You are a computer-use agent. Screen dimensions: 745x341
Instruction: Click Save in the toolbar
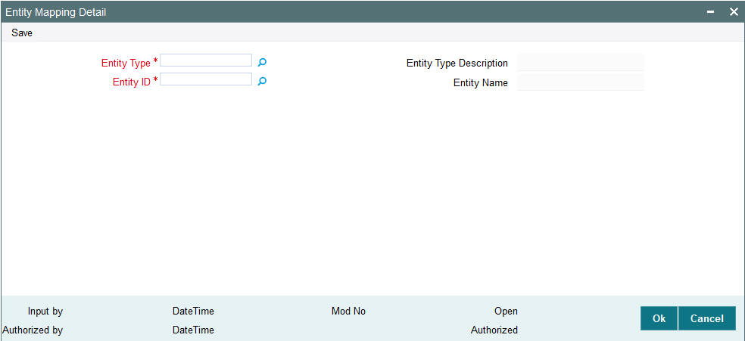[x=22, y=33]
